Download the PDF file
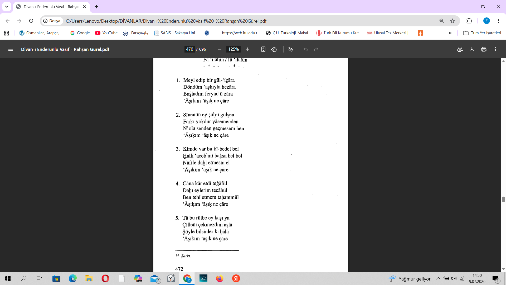Screen dimensions: 506x285 (472, 49)
